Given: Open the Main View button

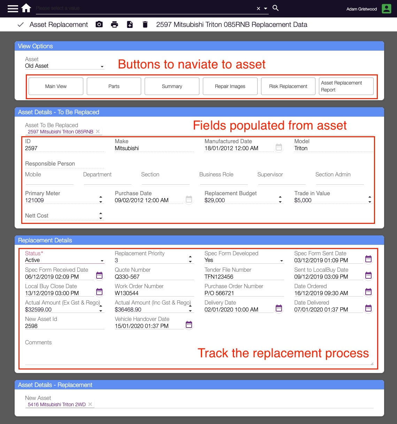Looking at the screenshot, I should (56, 86).
